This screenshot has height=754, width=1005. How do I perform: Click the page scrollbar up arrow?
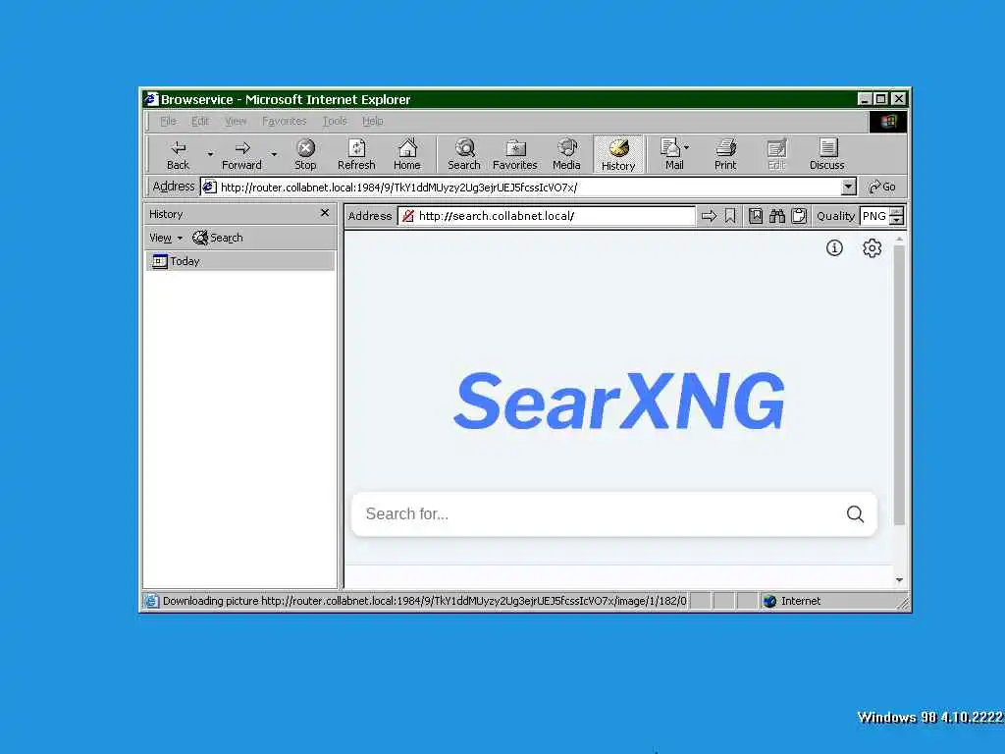899,240
